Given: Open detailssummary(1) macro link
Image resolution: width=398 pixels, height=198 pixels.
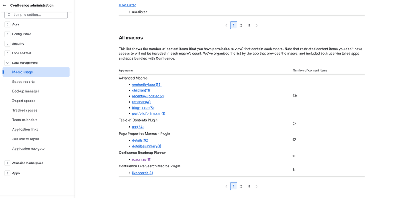Looking at the screenshot, I should point(147,146).
